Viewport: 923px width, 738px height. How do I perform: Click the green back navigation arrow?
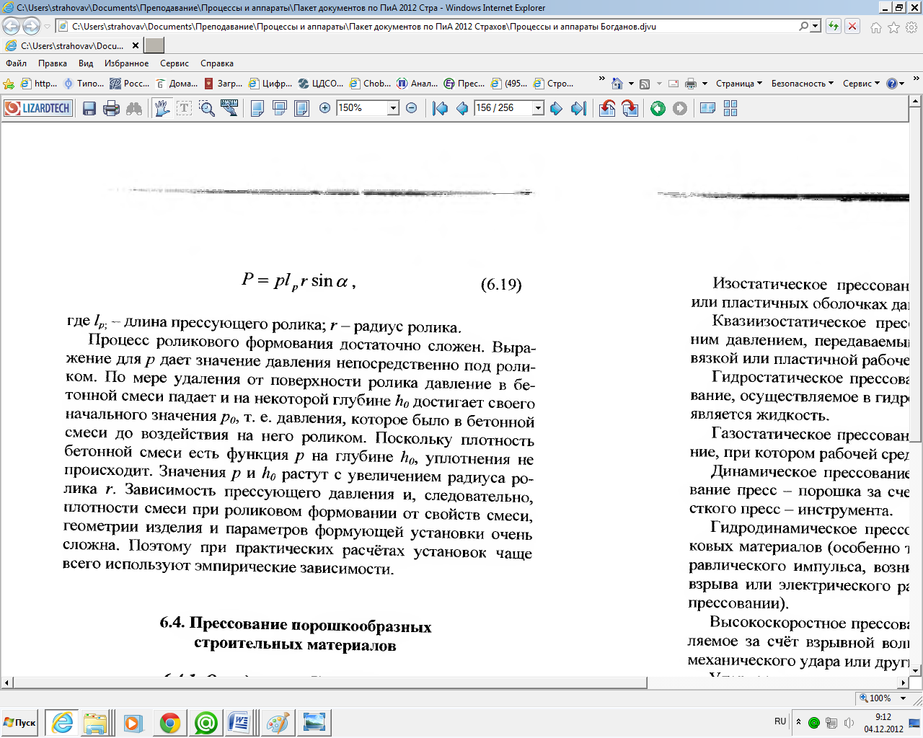pos(658,108)
